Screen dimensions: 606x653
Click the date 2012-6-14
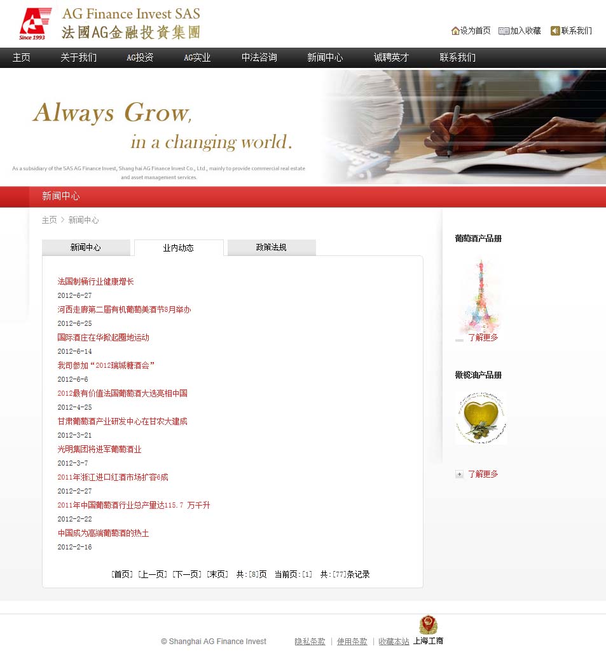tap(74, 351)
